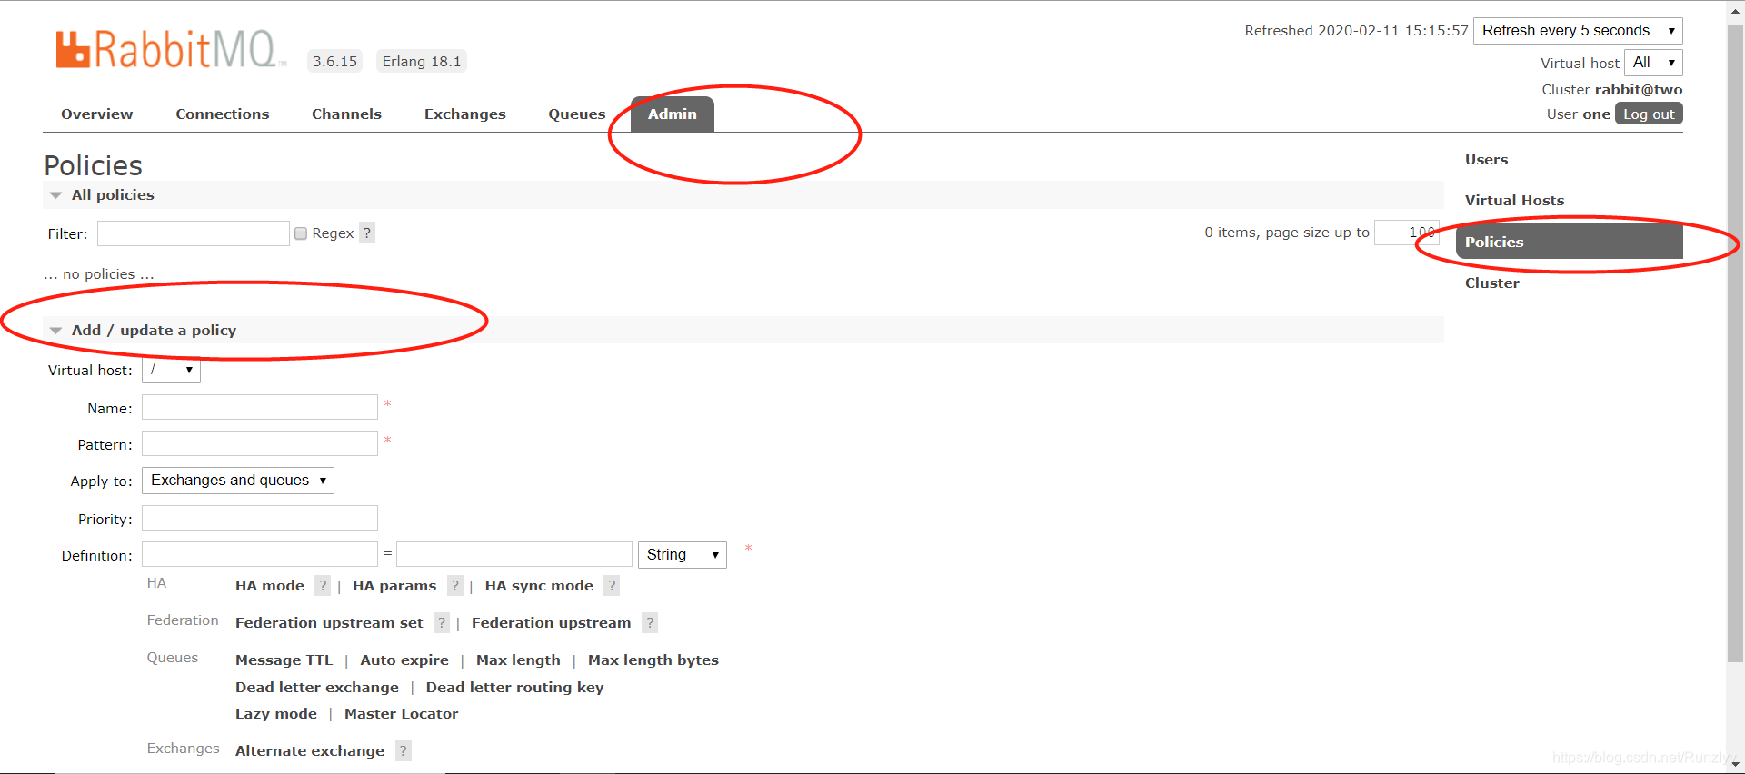
Task: Insert HA mode definition key
Action: coord(270,586)
